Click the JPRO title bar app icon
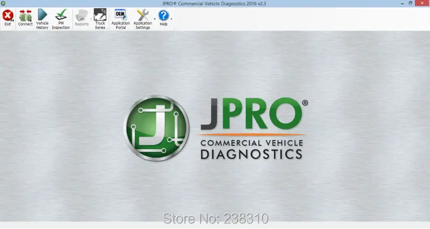 tap(3, 3)
